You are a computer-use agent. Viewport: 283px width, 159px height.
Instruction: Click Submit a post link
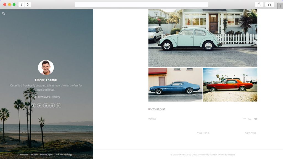click(x=47, y=155)
